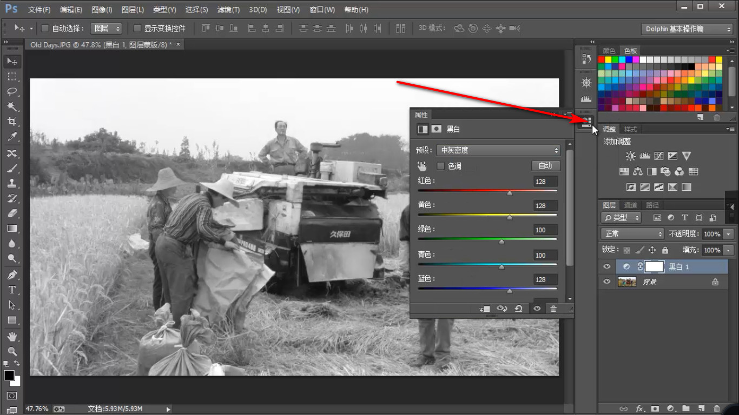The image size is (739, 415).
Task: Click the 红色 slider handle
Action: pos(510,192)
